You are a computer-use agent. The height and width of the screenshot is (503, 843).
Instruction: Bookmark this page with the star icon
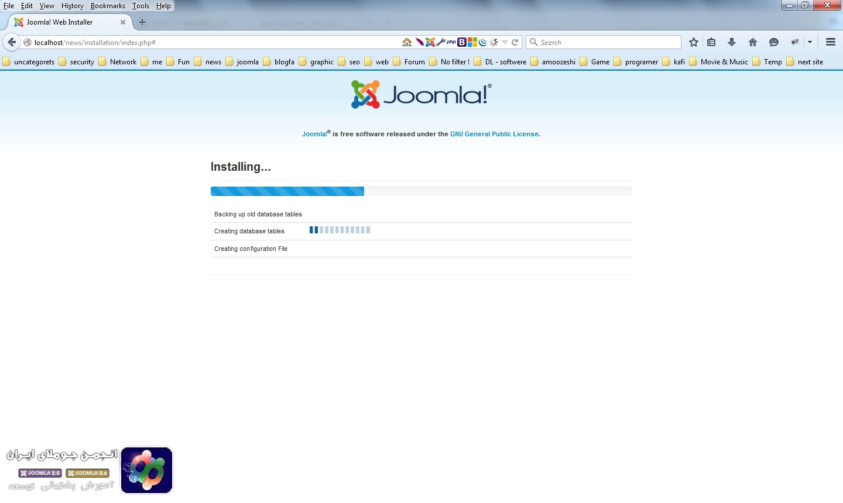point(694,42)
